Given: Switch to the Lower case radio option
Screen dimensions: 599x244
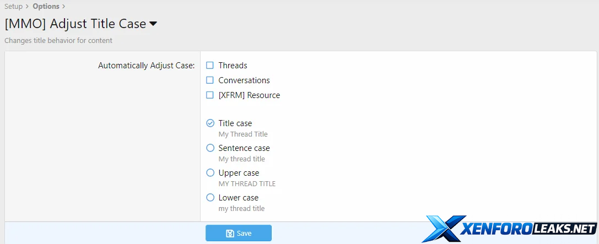Looking at the screenshot, I should point(210,198).
